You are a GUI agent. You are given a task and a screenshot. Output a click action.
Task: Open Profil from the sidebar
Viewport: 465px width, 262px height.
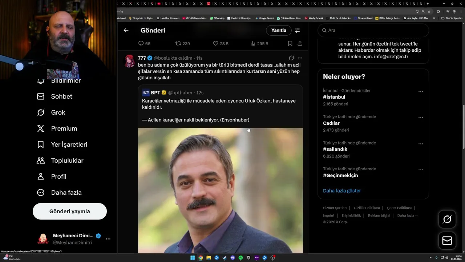(52, 176)
